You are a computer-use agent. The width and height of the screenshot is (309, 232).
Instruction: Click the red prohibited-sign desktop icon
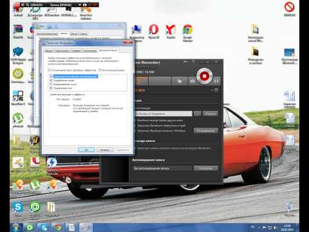pyautogui.click(x=290, y=8)
